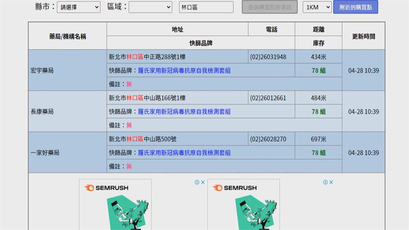Image resolution: width=409 pixels, height=230 pixels.
Task: Close the left Semrush ad
Action: [x=203, y=182]
